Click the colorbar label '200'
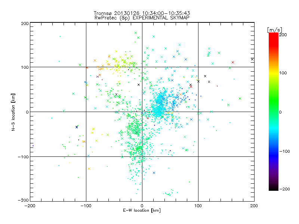 click(x=283, y=35)
